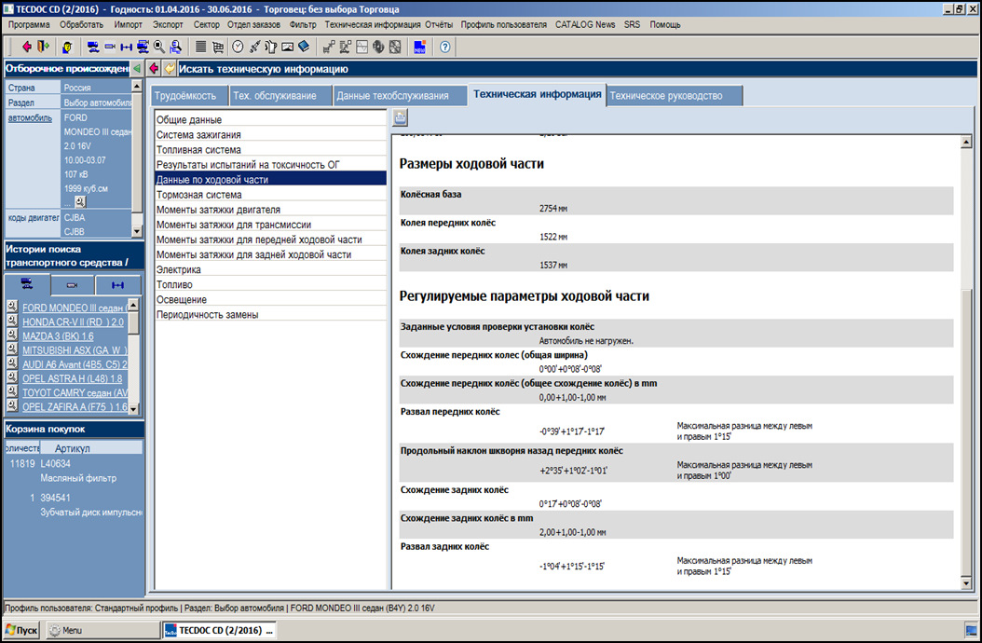The height and width of the screenshot is (643, 982).
Task: Click magnifier icon beside FORD MONDEO III history entry
Action: click(x=12, y=307)
